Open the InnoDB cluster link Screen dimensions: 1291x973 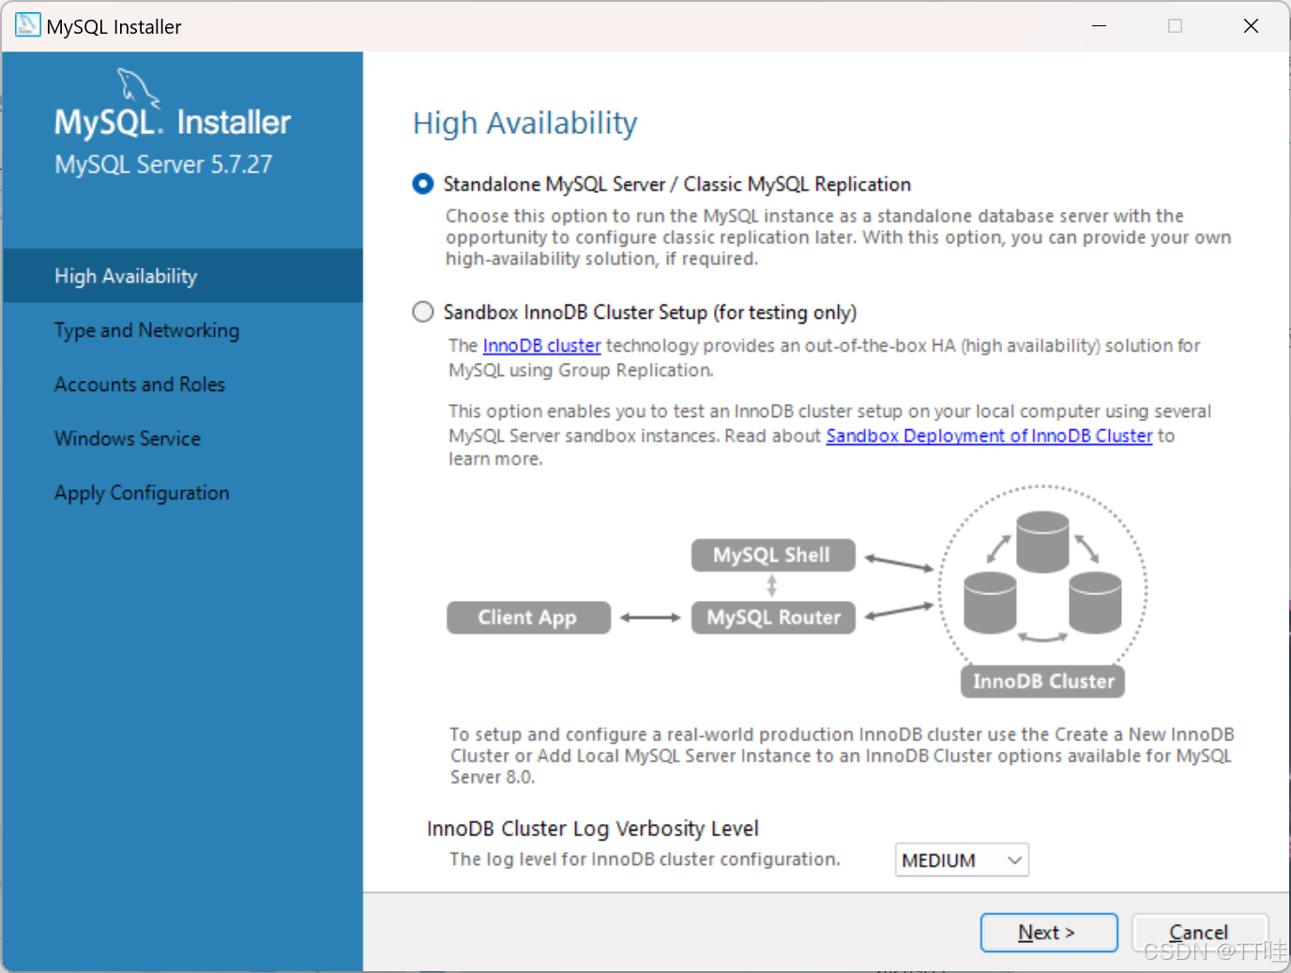click(x=541, y=346)
